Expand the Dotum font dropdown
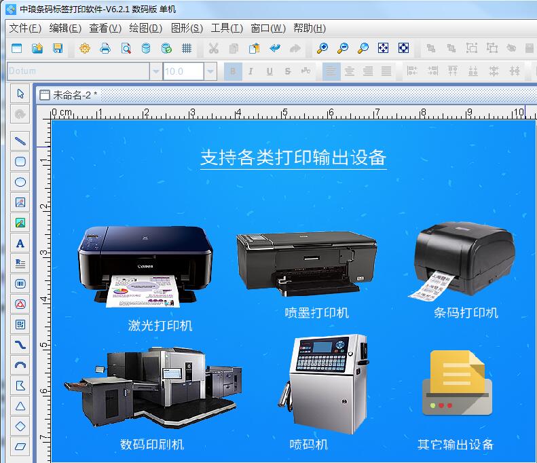The height and width of the screenshot is (463, 537). click(x=156, y=71)
